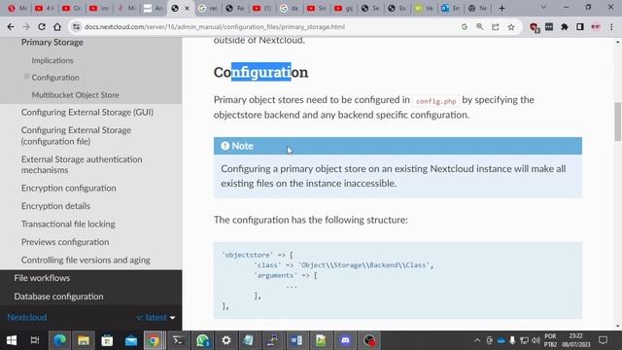Click the Configuration heading
Image resolution: width=622 pixels, height=350 pixels.
pyautogui.click(x=260, y=72)
